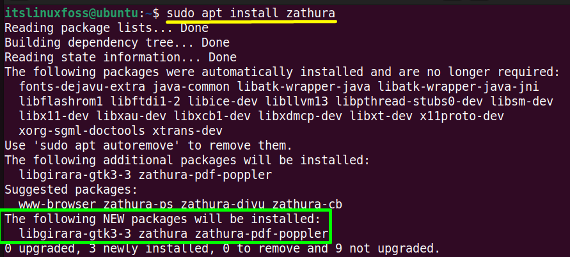Click the 'libflashrom1' package name

pos(61,102)
